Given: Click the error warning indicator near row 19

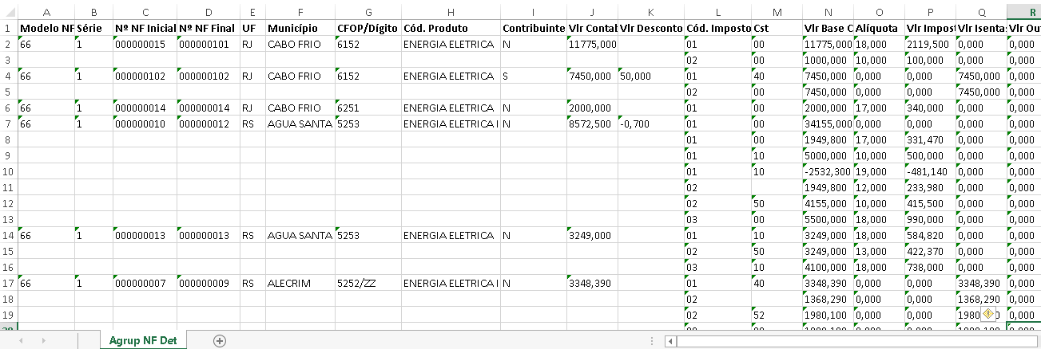Looking at the screenshot, I should 988,315.
